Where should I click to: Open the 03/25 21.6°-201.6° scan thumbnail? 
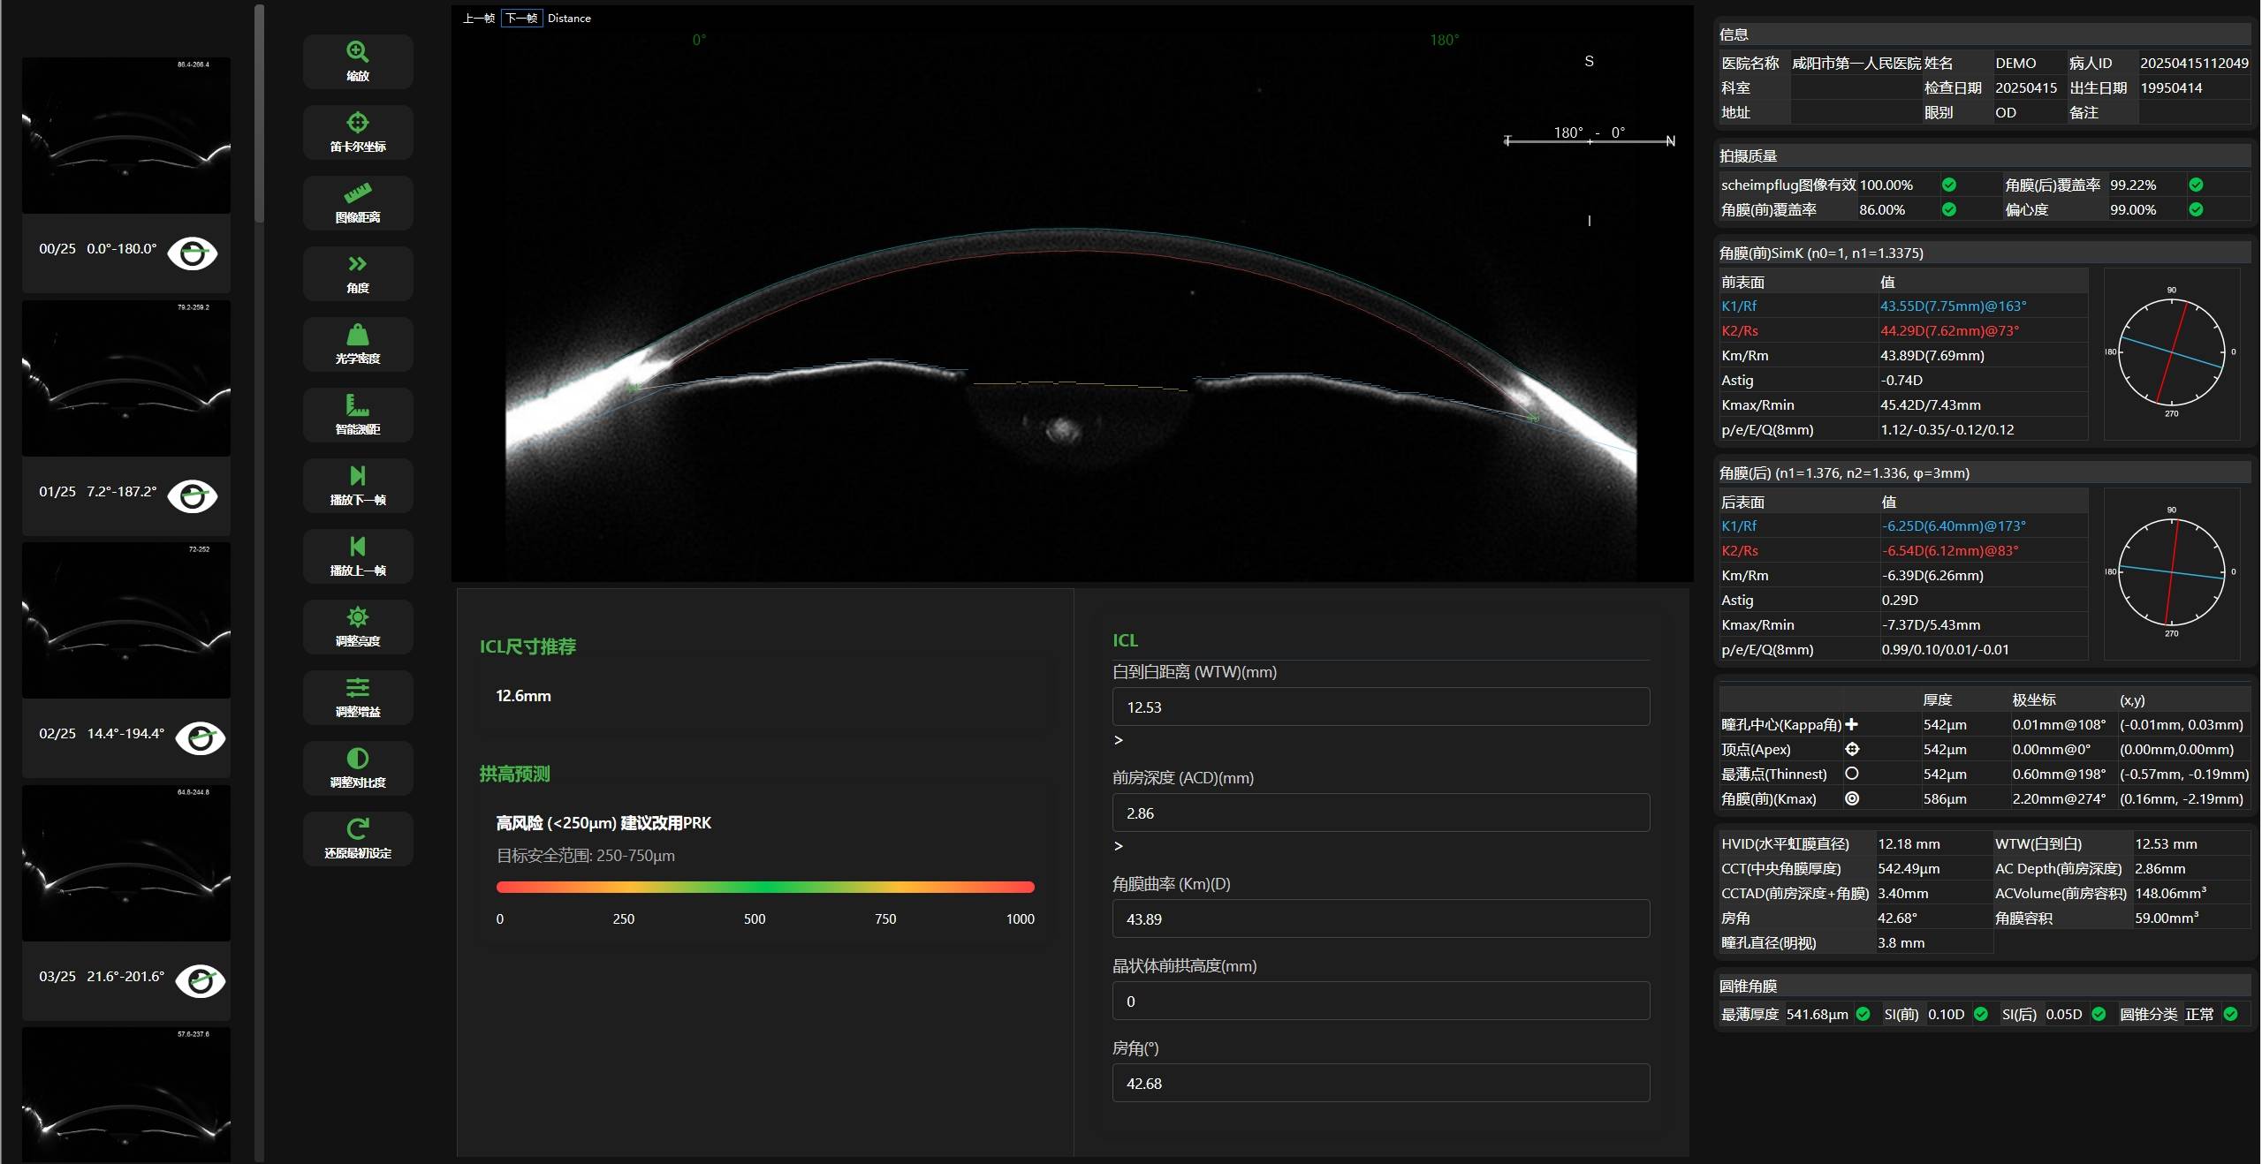coord(126,863)
